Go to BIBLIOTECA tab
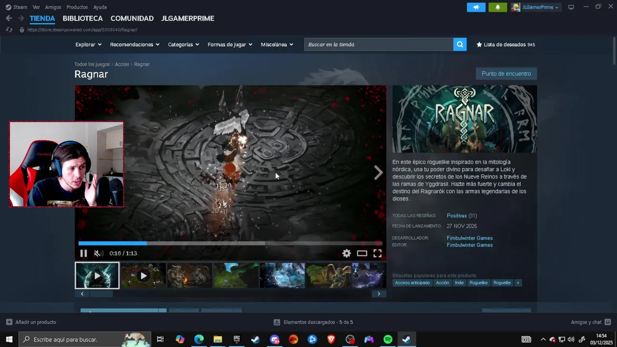Viewport: 617px width, 347px height. [x=83, y=18]
